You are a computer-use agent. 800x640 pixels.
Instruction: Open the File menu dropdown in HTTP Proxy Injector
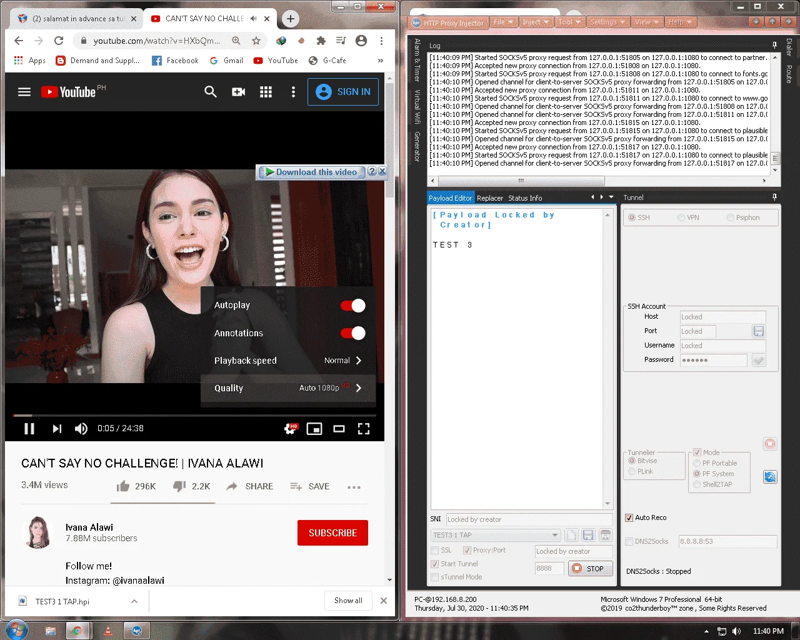pyautogui.click(x=503, y=22)
